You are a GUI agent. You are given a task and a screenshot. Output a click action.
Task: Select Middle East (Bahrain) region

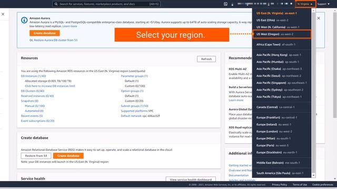278,163
